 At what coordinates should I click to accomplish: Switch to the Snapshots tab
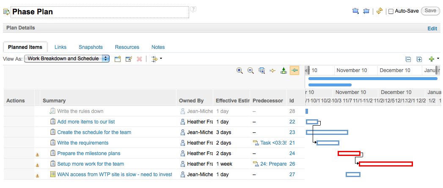click(x=91, y=47)
